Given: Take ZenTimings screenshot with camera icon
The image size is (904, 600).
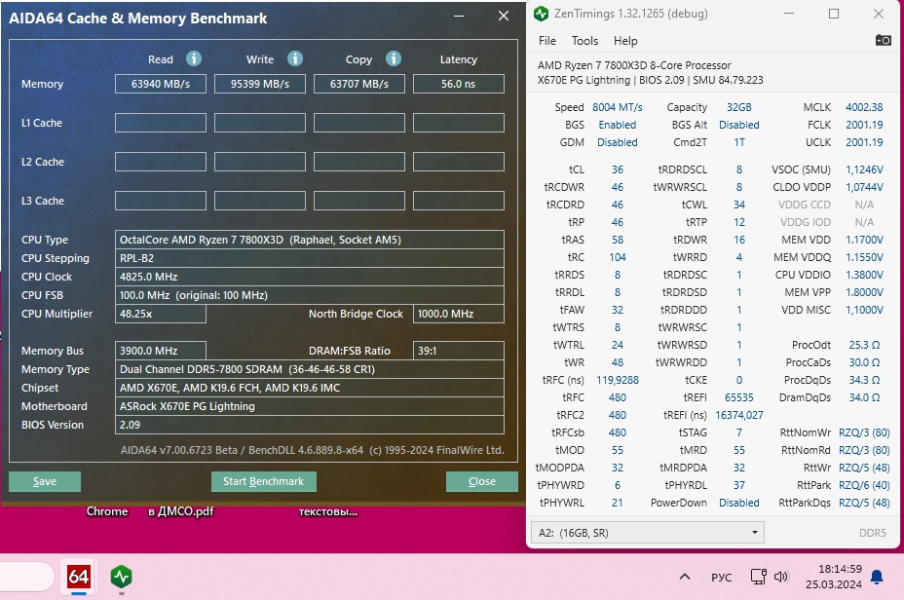Looking at the screenshot, I should [884, 40].
